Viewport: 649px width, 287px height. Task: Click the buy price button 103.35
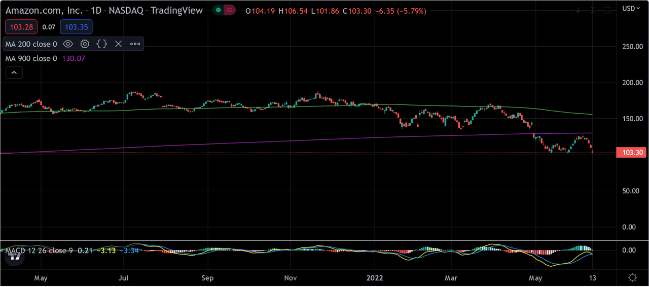coord(76,27)
